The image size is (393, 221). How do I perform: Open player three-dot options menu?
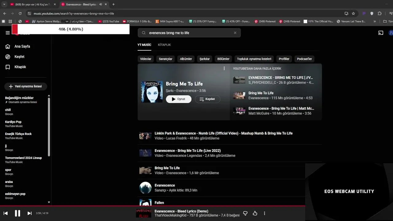click(x=264, y=213)
